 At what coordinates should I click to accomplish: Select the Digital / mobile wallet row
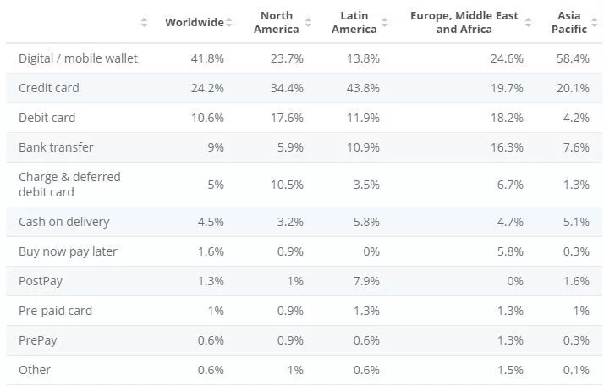click(78, 58)
